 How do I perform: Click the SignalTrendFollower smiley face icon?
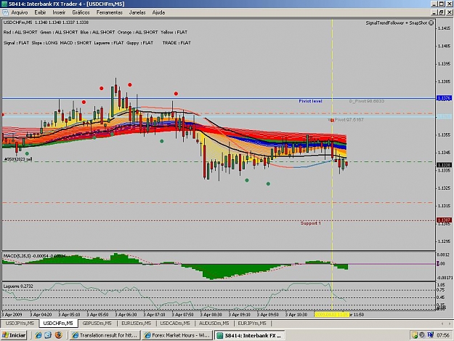tap(431, 23)
